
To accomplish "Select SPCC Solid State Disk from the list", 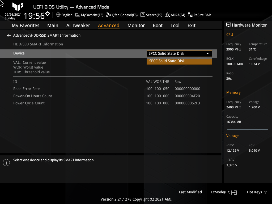I will click(179, 61).
